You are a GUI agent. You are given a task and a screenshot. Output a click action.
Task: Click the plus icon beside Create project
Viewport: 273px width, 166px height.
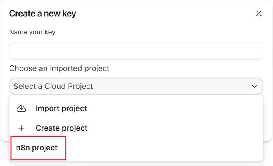click(21, 128)
